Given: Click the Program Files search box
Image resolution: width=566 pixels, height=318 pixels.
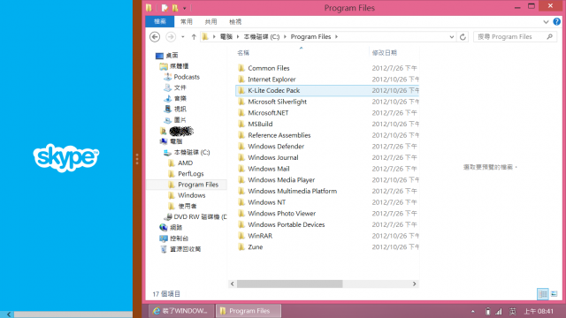Looking at the screenshot, I should pos(514,37).
